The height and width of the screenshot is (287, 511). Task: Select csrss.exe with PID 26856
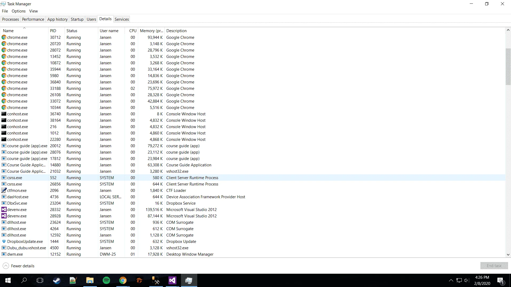click(x=253, y=184)
